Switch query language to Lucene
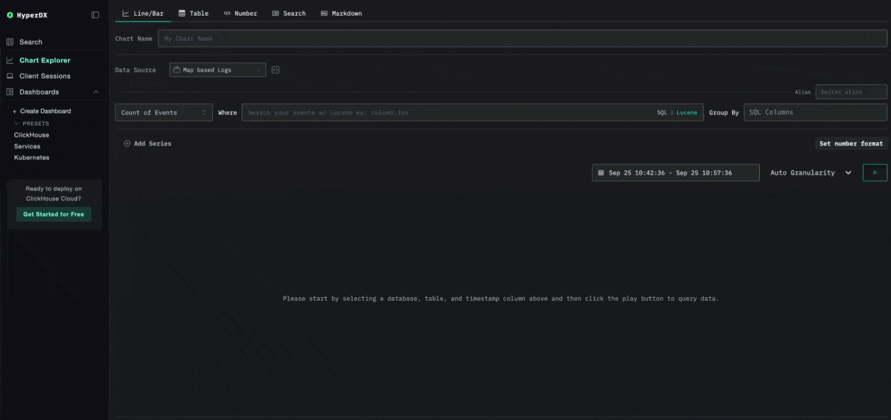Screen dimensions: 891x420 coord(687,113)
